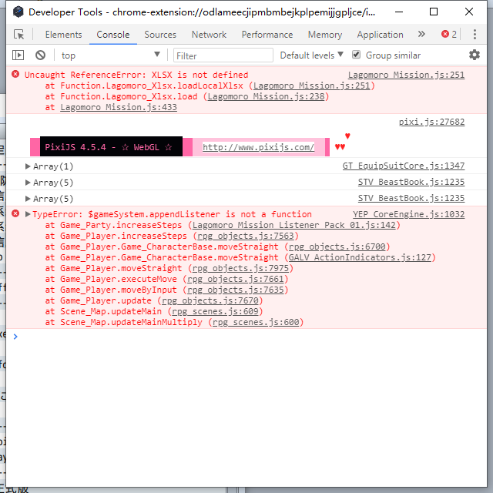Open STV_BeastBook.js:1235 link beside first Array(5)
The image size is (493, 493).
[411, 182]
